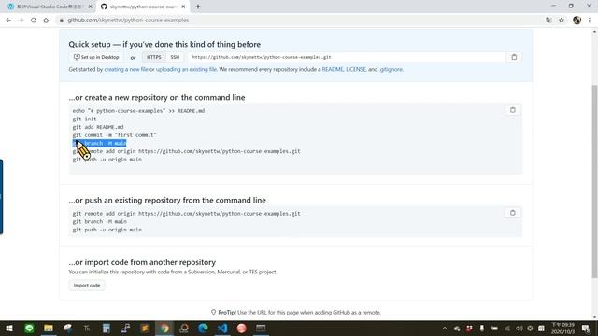Image resolution: width=598 pixels, height=336 pixels.
Task: Open the translate page icon in address bar
Action: [548, 21]
